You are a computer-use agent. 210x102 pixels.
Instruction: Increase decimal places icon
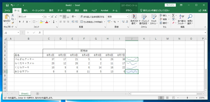click(123, 22)
